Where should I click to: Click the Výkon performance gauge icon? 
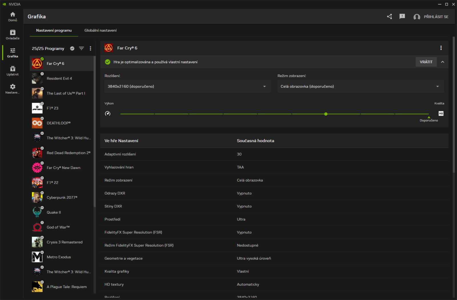click(x=108, y=114)
